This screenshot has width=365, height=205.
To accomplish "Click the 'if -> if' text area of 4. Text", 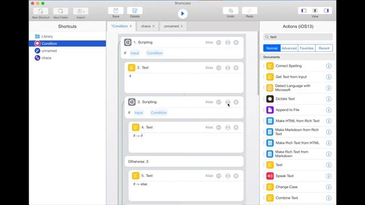I will [186, 142].
